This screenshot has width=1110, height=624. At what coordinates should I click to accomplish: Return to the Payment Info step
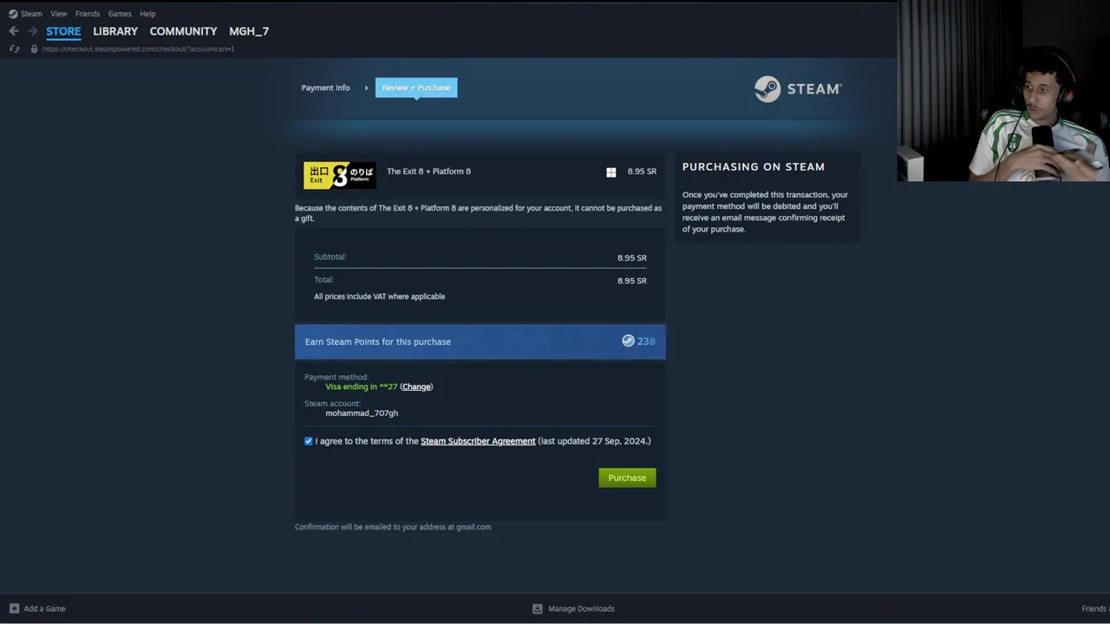tap(325, 88)
